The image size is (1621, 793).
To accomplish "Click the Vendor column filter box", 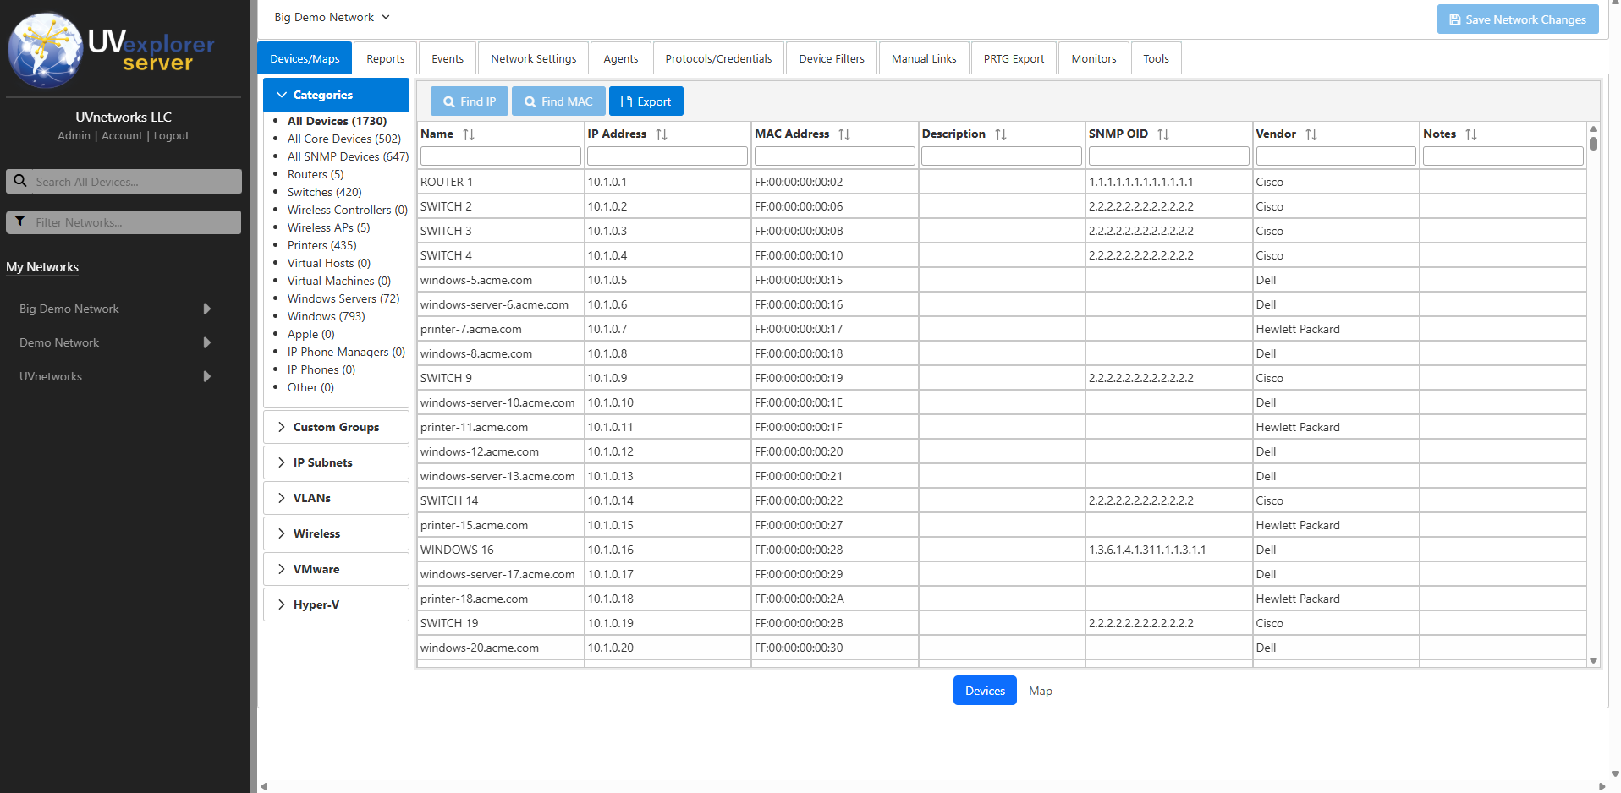I will (1336, 156).
